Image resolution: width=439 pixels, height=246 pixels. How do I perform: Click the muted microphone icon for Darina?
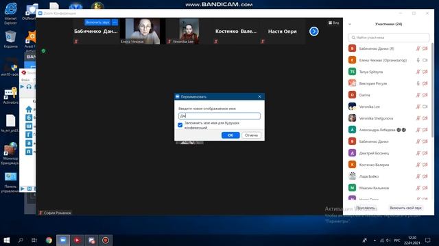418,95
